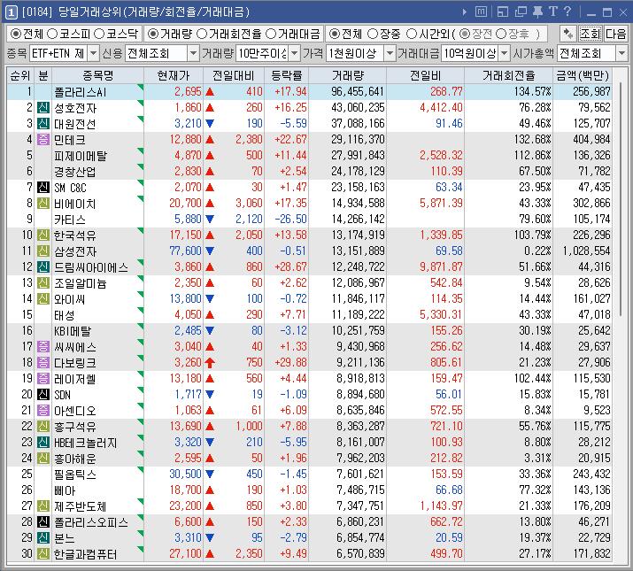Click the 증 badge next to 민테크

click(x=43, y=139)
